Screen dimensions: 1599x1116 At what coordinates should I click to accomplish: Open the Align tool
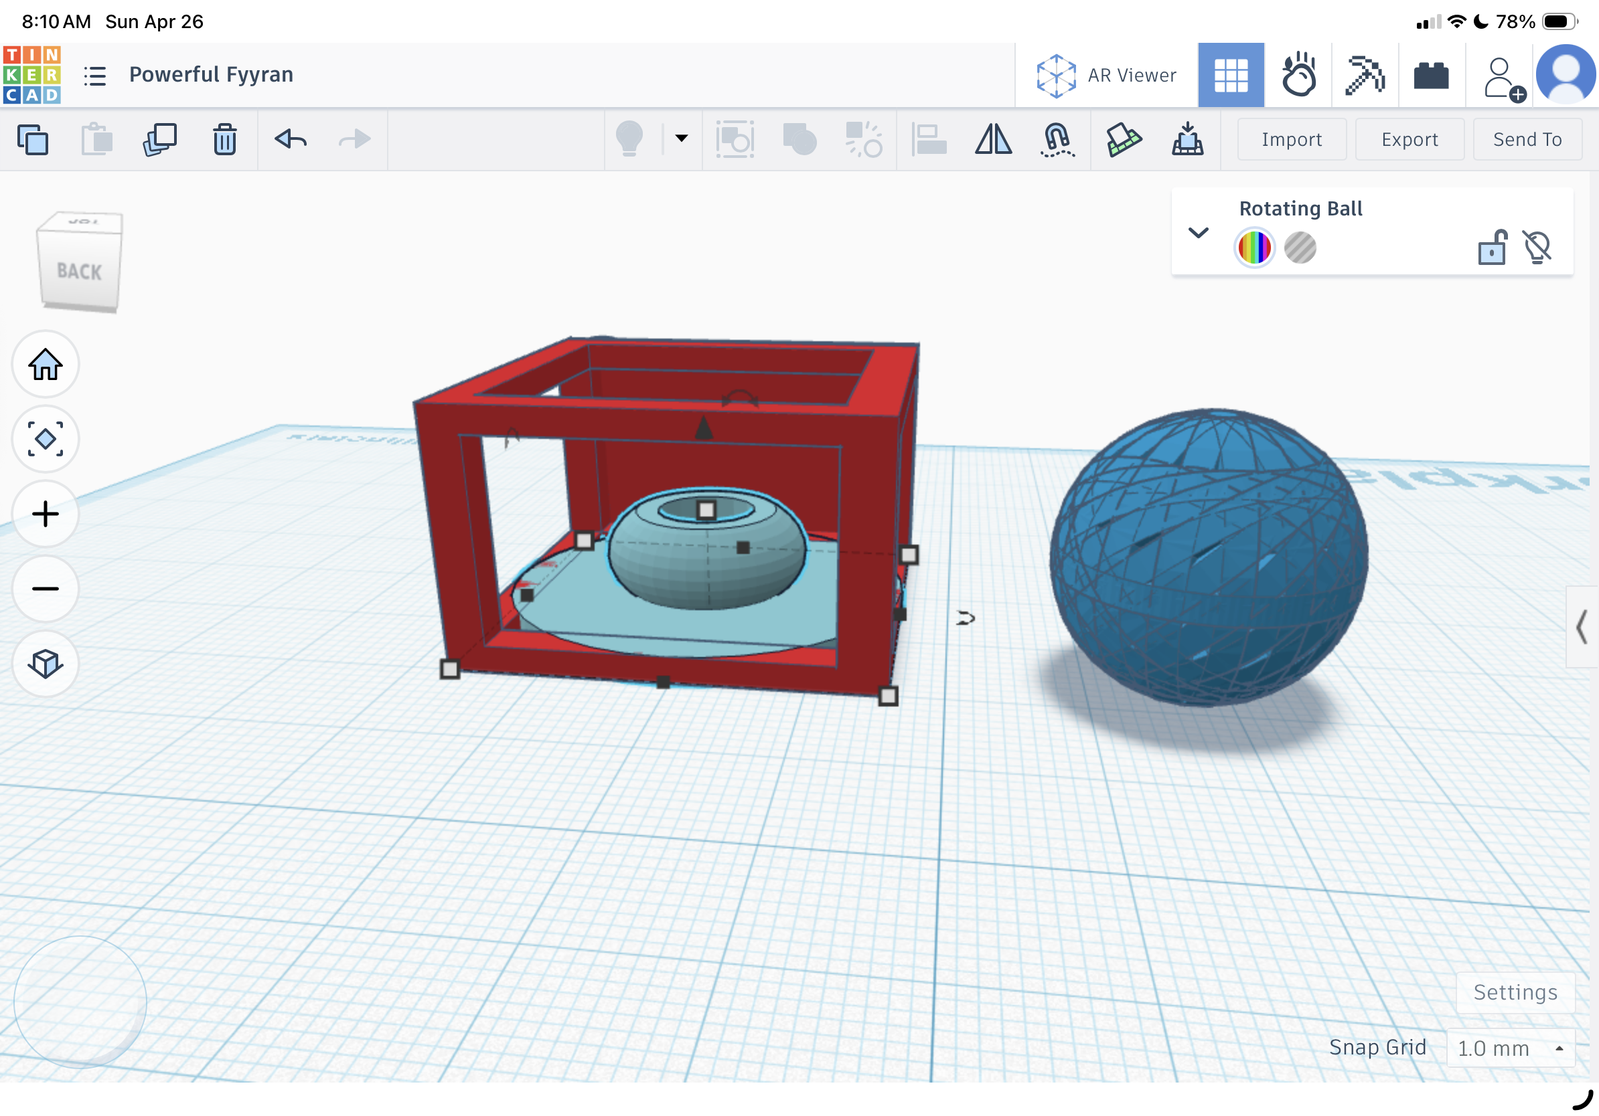click(929, 139)
